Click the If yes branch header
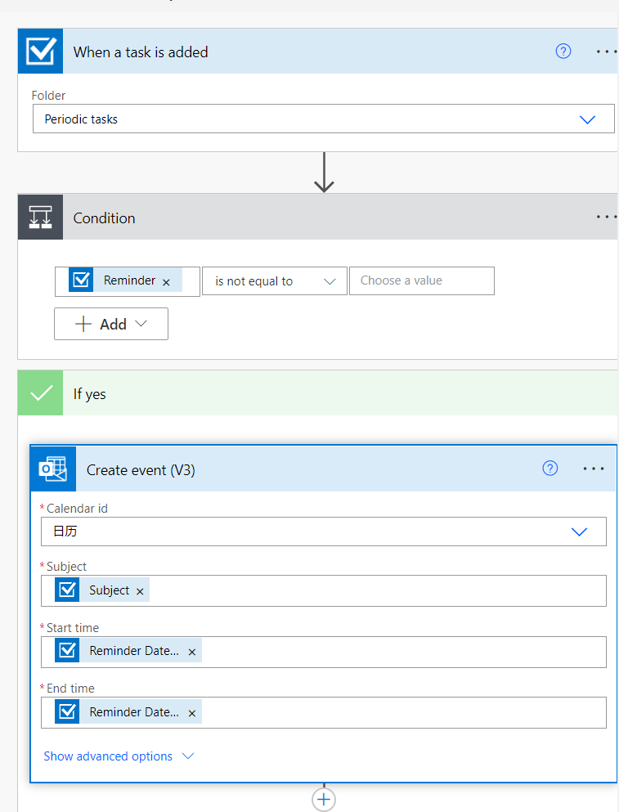The width and height of the screenshot is (619, 812). pos(318,393)
